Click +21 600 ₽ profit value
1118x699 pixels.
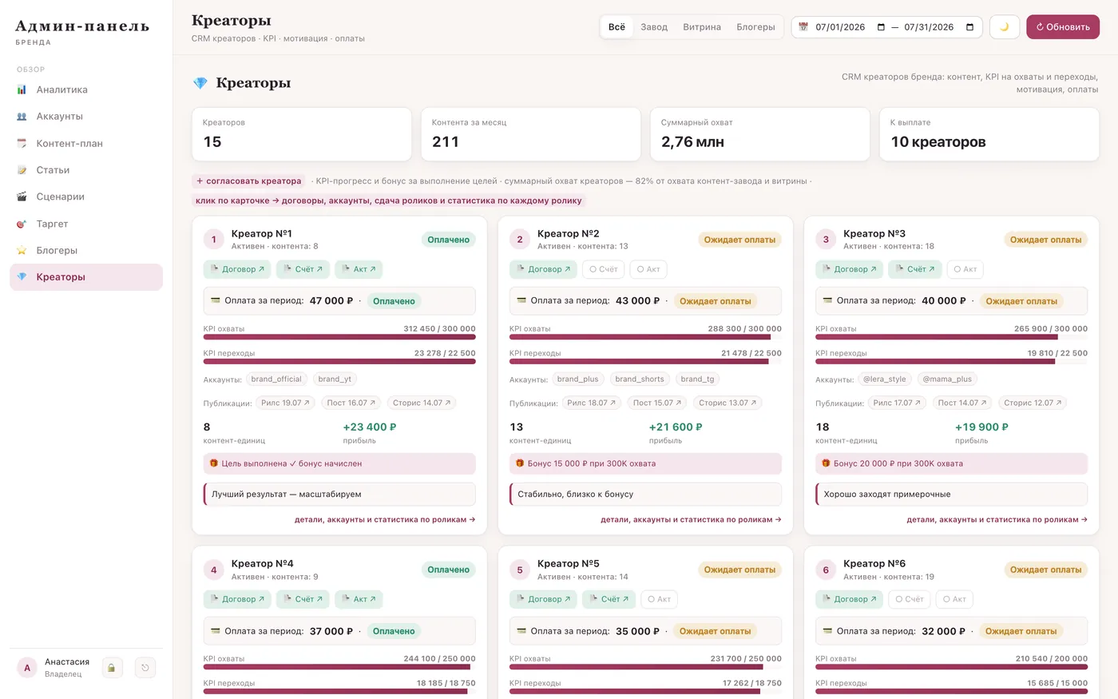click(x=676, y=427)
